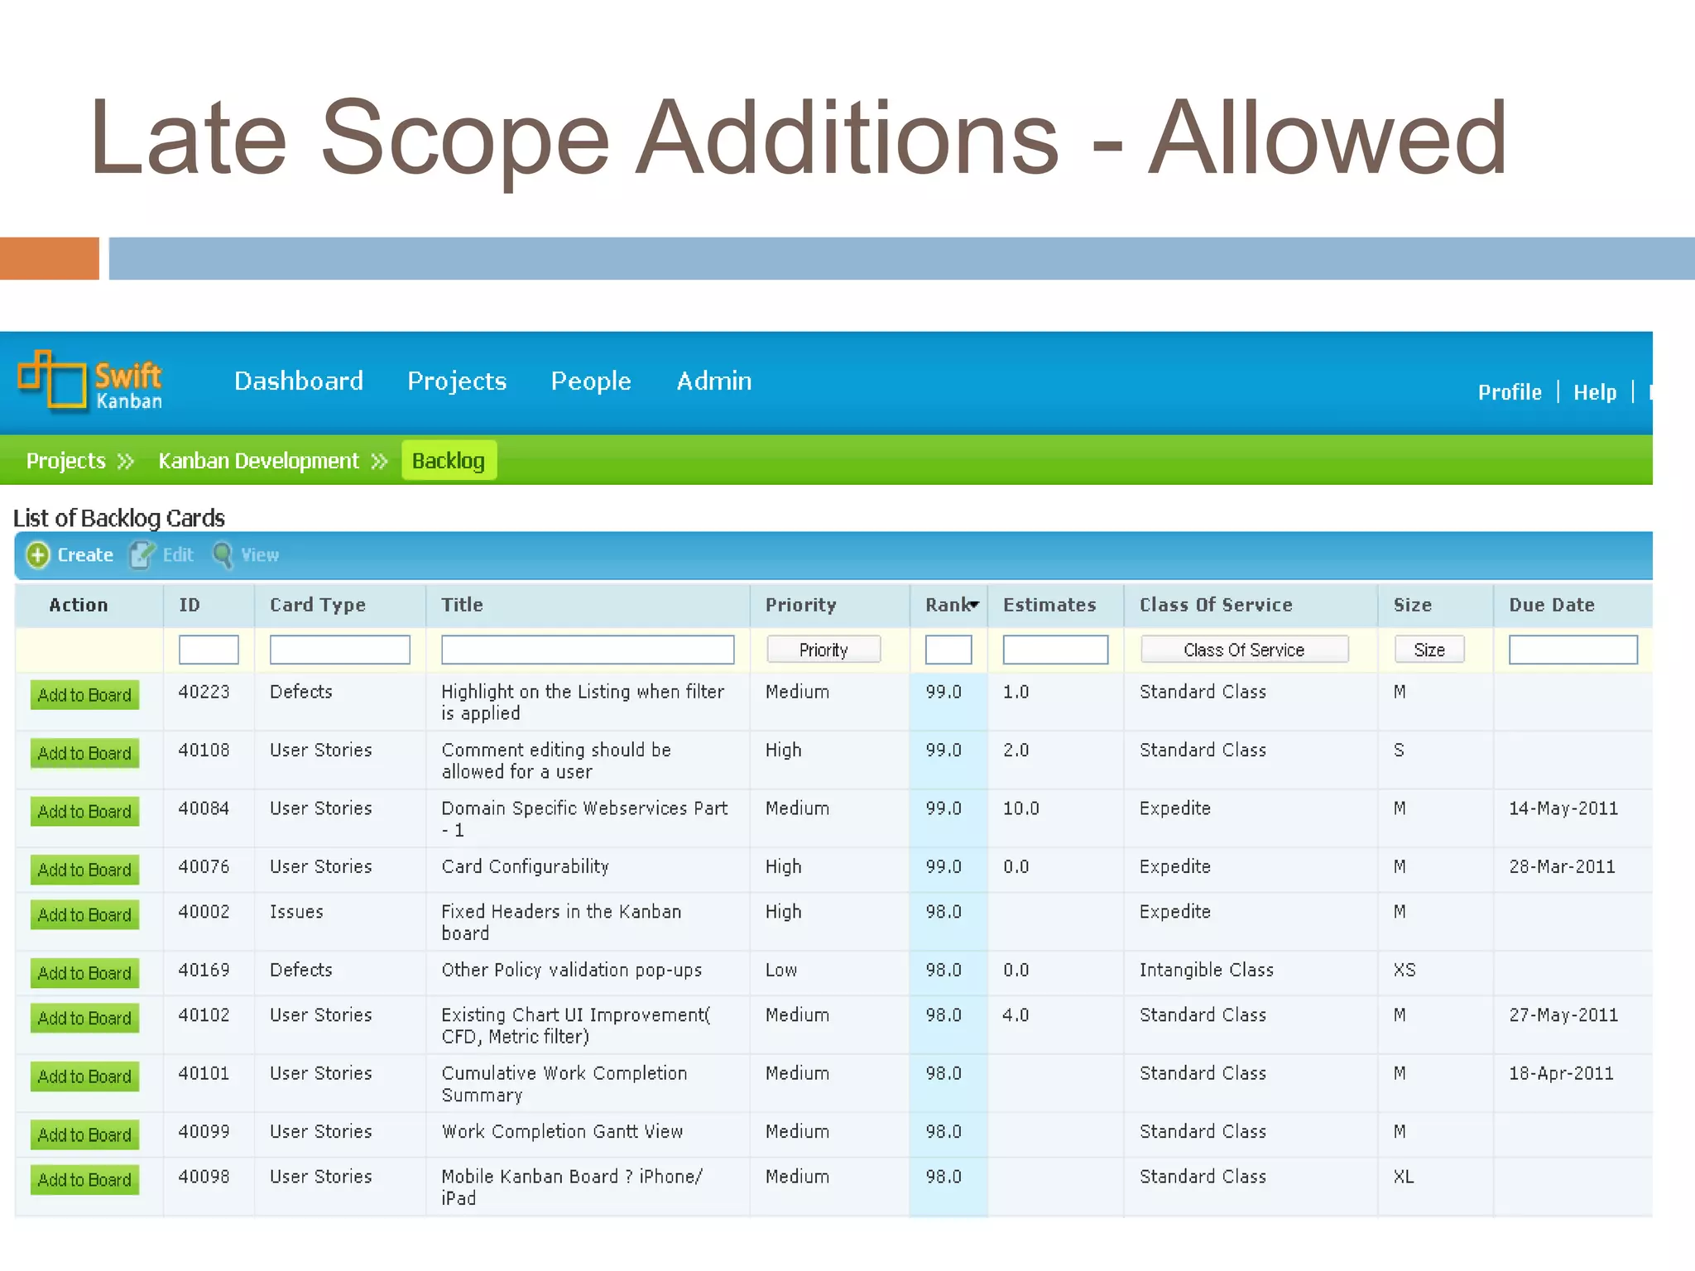Focus the Estimates filter field
Screen dimensions: 1695x1271
1055,650
